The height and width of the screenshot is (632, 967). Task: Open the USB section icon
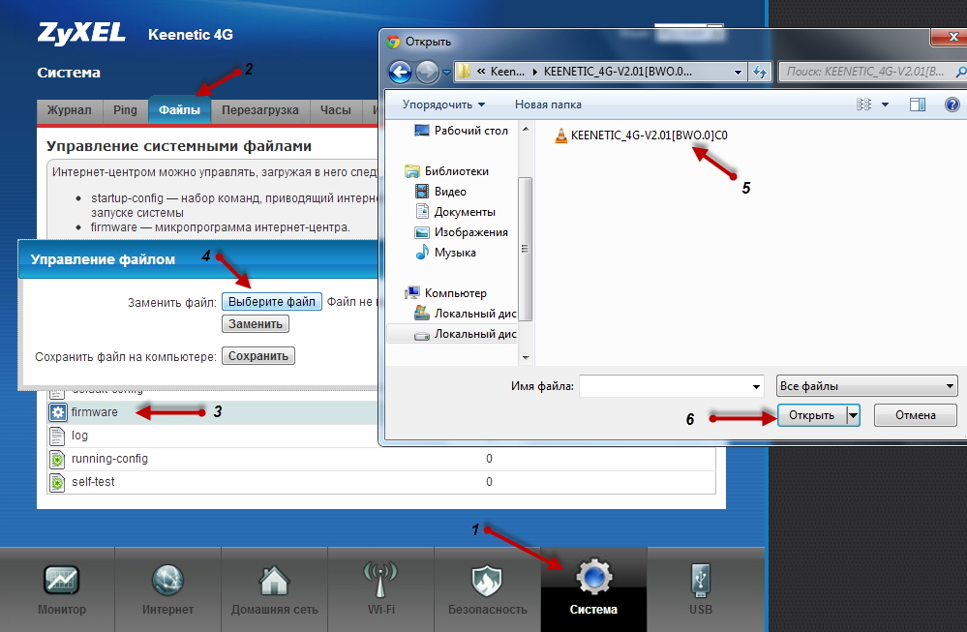[x=700, y=581]
